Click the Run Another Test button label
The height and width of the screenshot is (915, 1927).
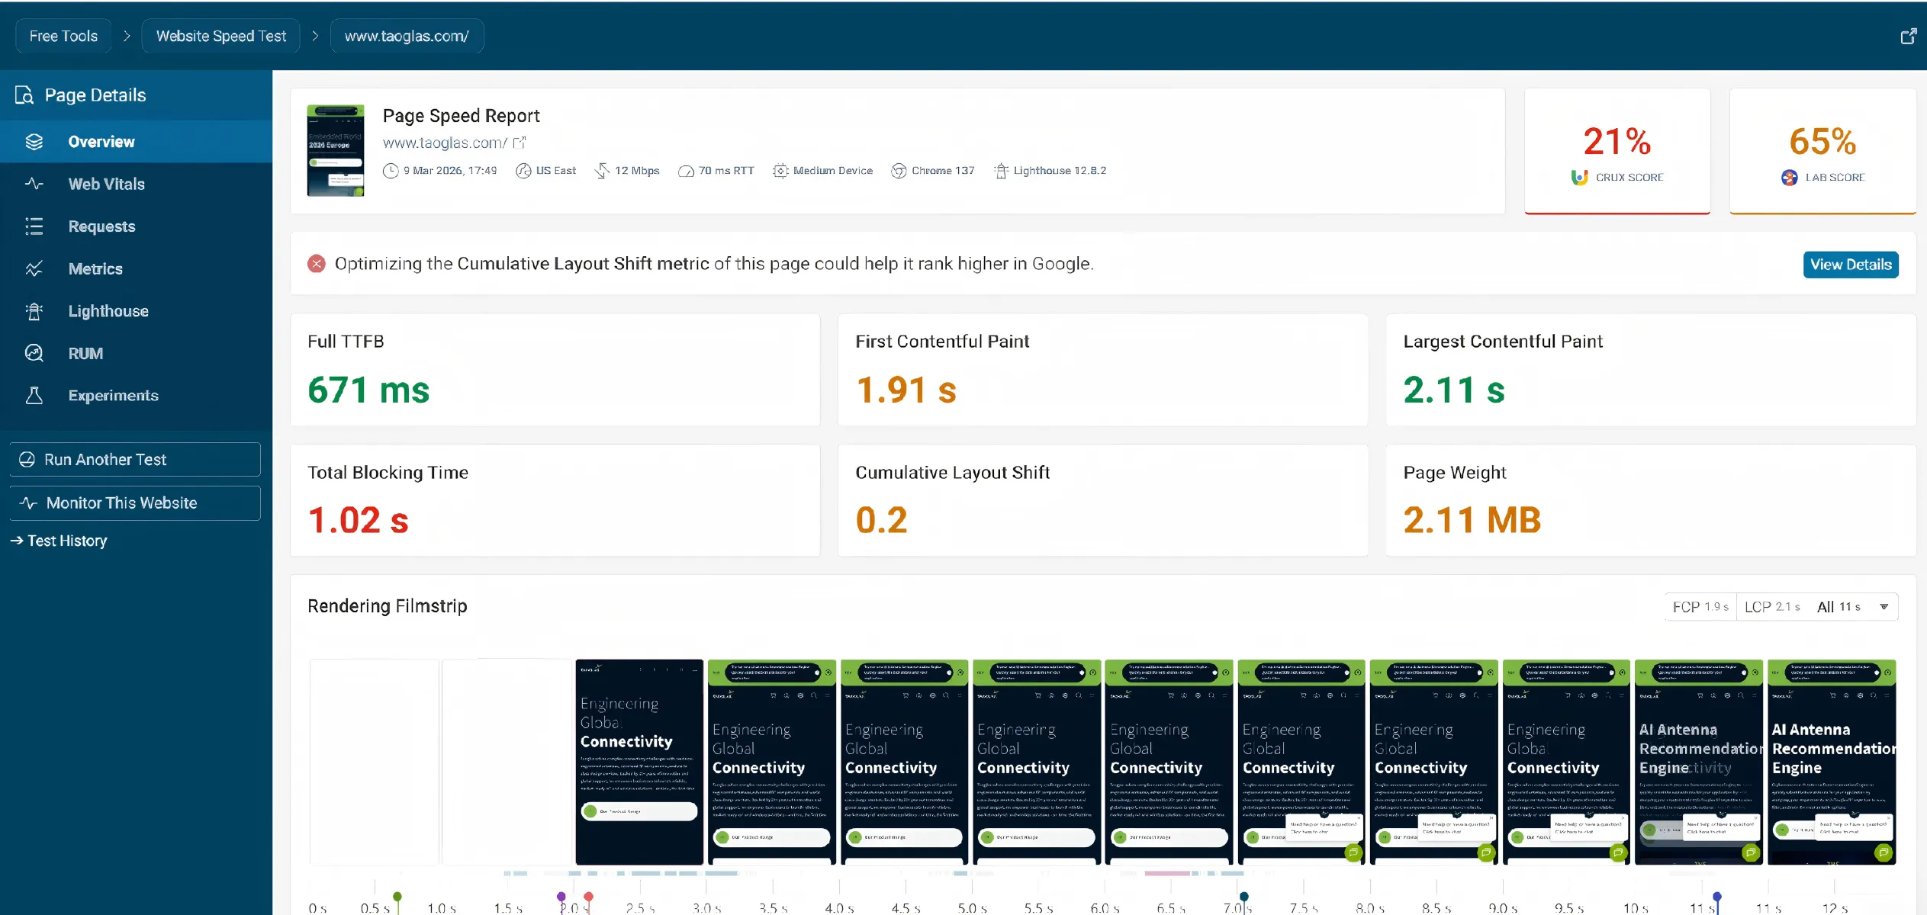point(105,460)
